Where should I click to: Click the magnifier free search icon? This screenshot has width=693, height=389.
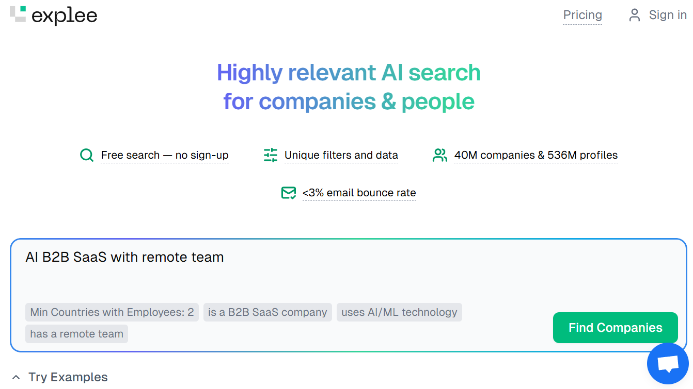(x=87, y=155)
